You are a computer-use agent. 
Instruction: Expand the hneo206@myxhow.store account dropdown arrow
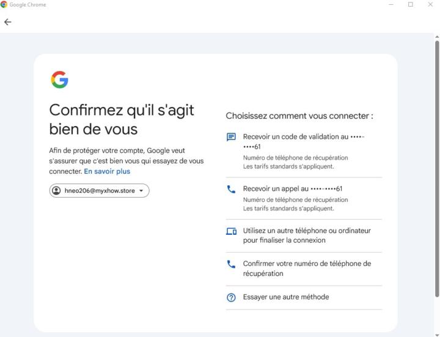(x=141, y=191)
